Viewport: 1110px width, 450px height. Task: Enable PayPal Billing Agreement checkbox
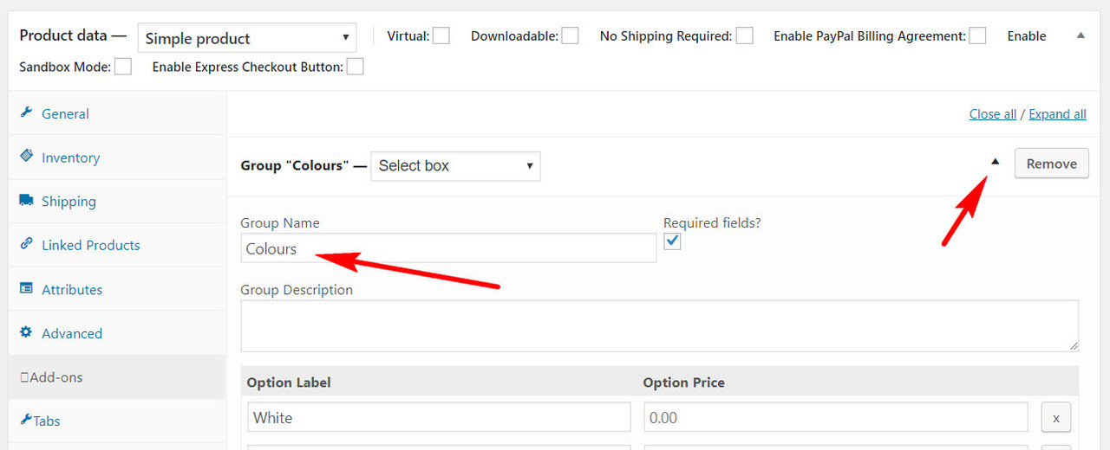coord(977,35)
